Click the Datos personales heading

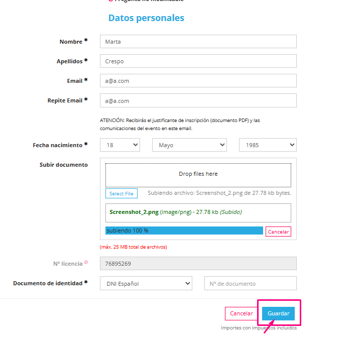tap(146, 18)
